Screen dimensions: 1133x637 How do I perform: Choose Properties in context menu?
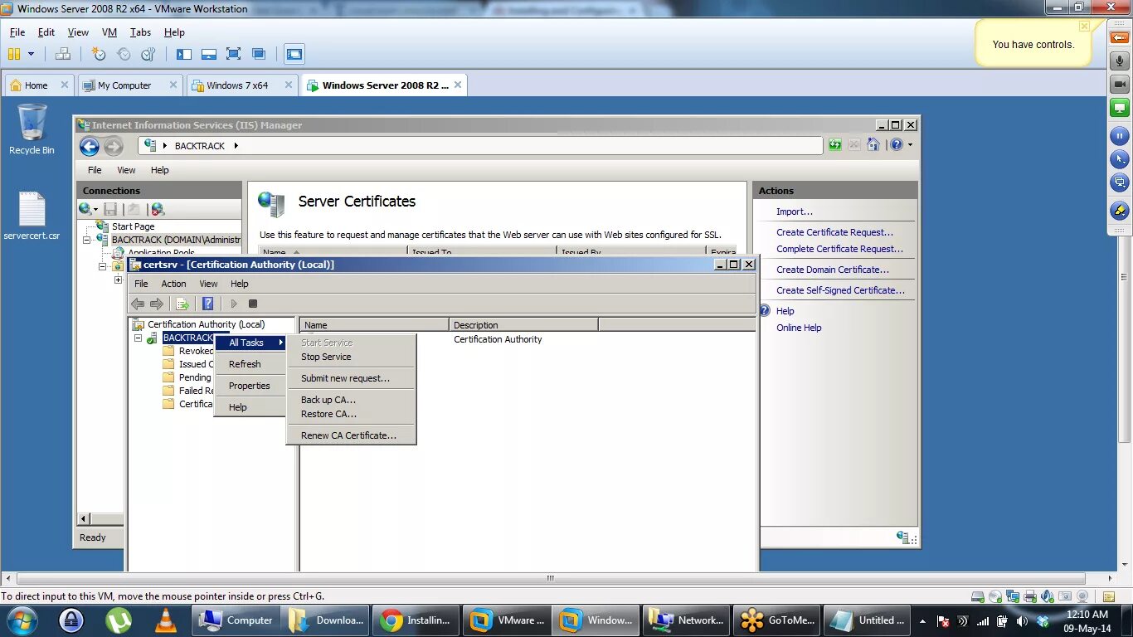250,386
